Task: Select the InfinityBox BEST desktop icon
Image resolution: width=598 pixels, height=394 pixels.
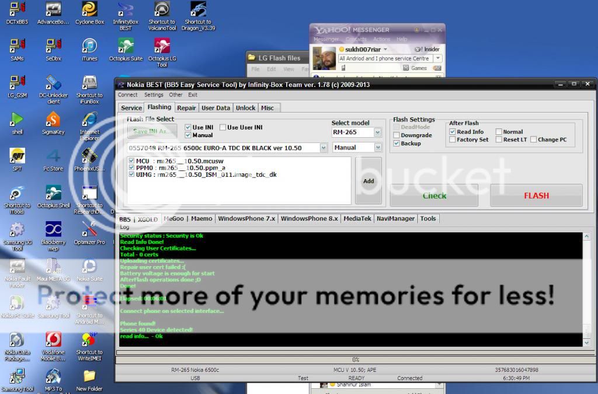Action: click(126, 16)
